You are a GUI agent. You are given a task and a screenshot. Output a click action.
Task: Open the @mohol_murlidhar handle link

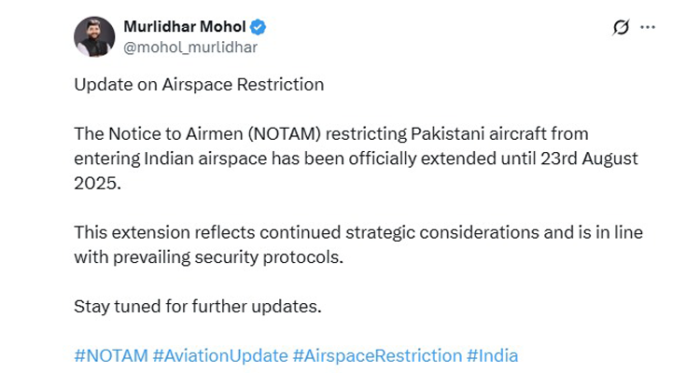pos(190,48)
